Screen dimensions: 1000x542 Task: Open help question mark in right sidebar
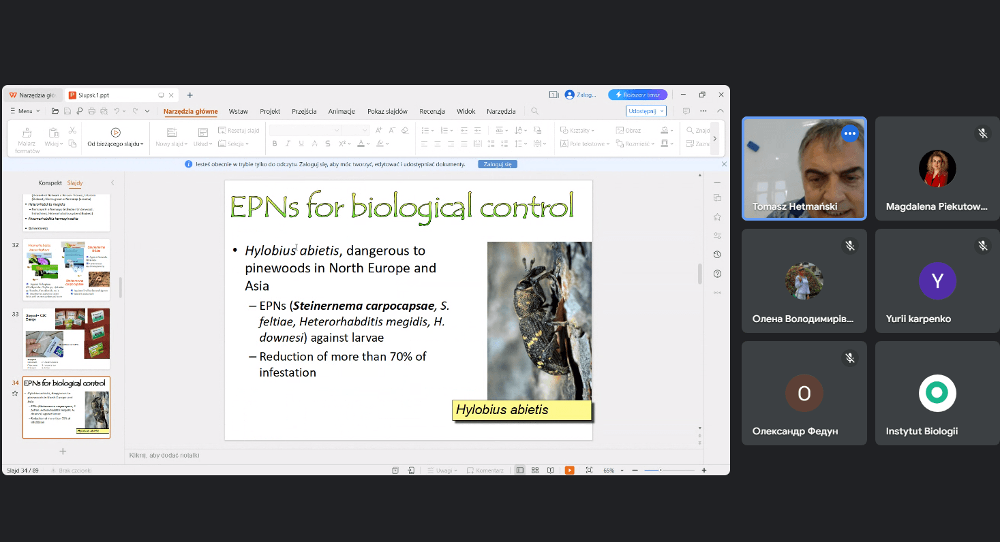[717, 274]
